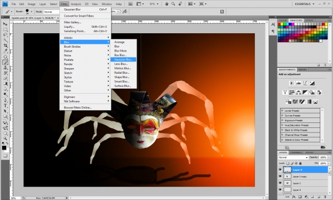
Task: Open the Sharpen submenu
Action: (85, 69)
